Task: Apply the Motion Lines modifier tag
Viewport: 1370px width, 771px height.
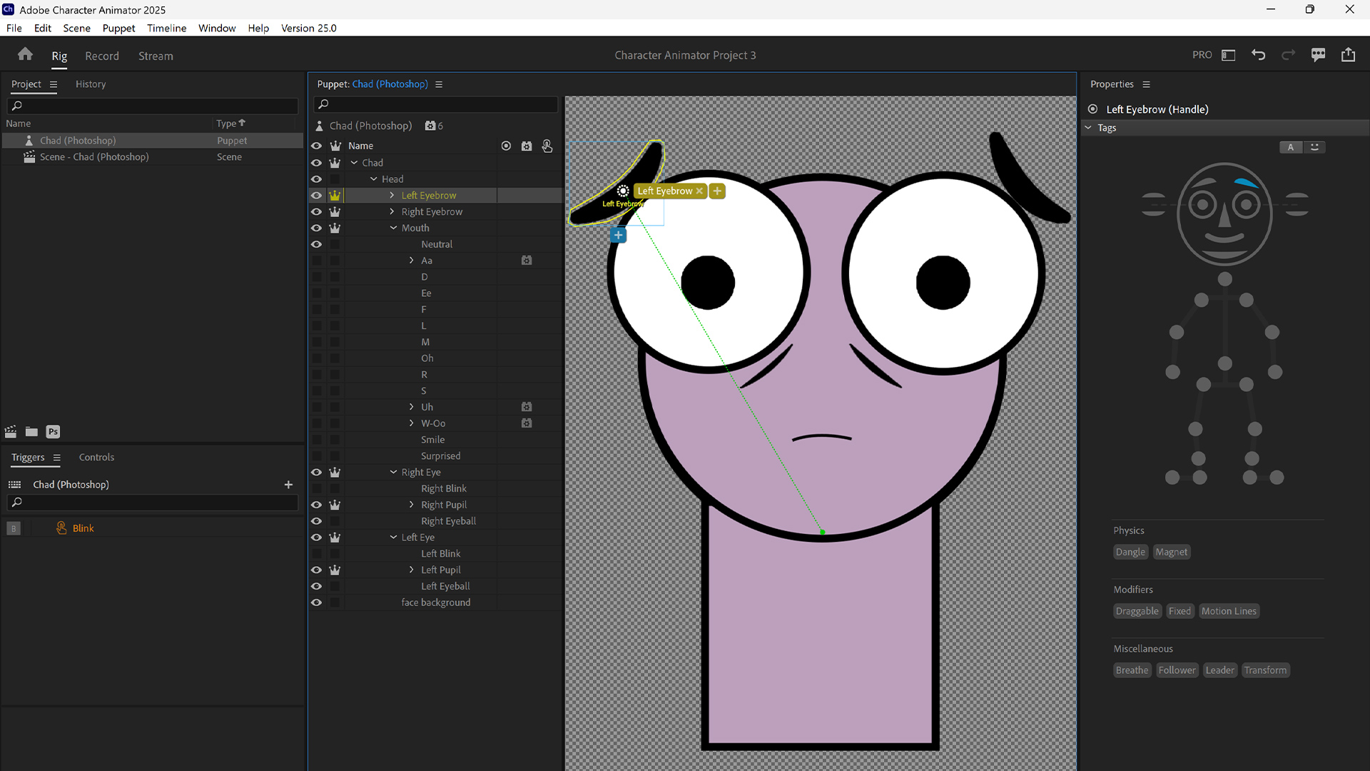Action: click(x=1229, y=611)
